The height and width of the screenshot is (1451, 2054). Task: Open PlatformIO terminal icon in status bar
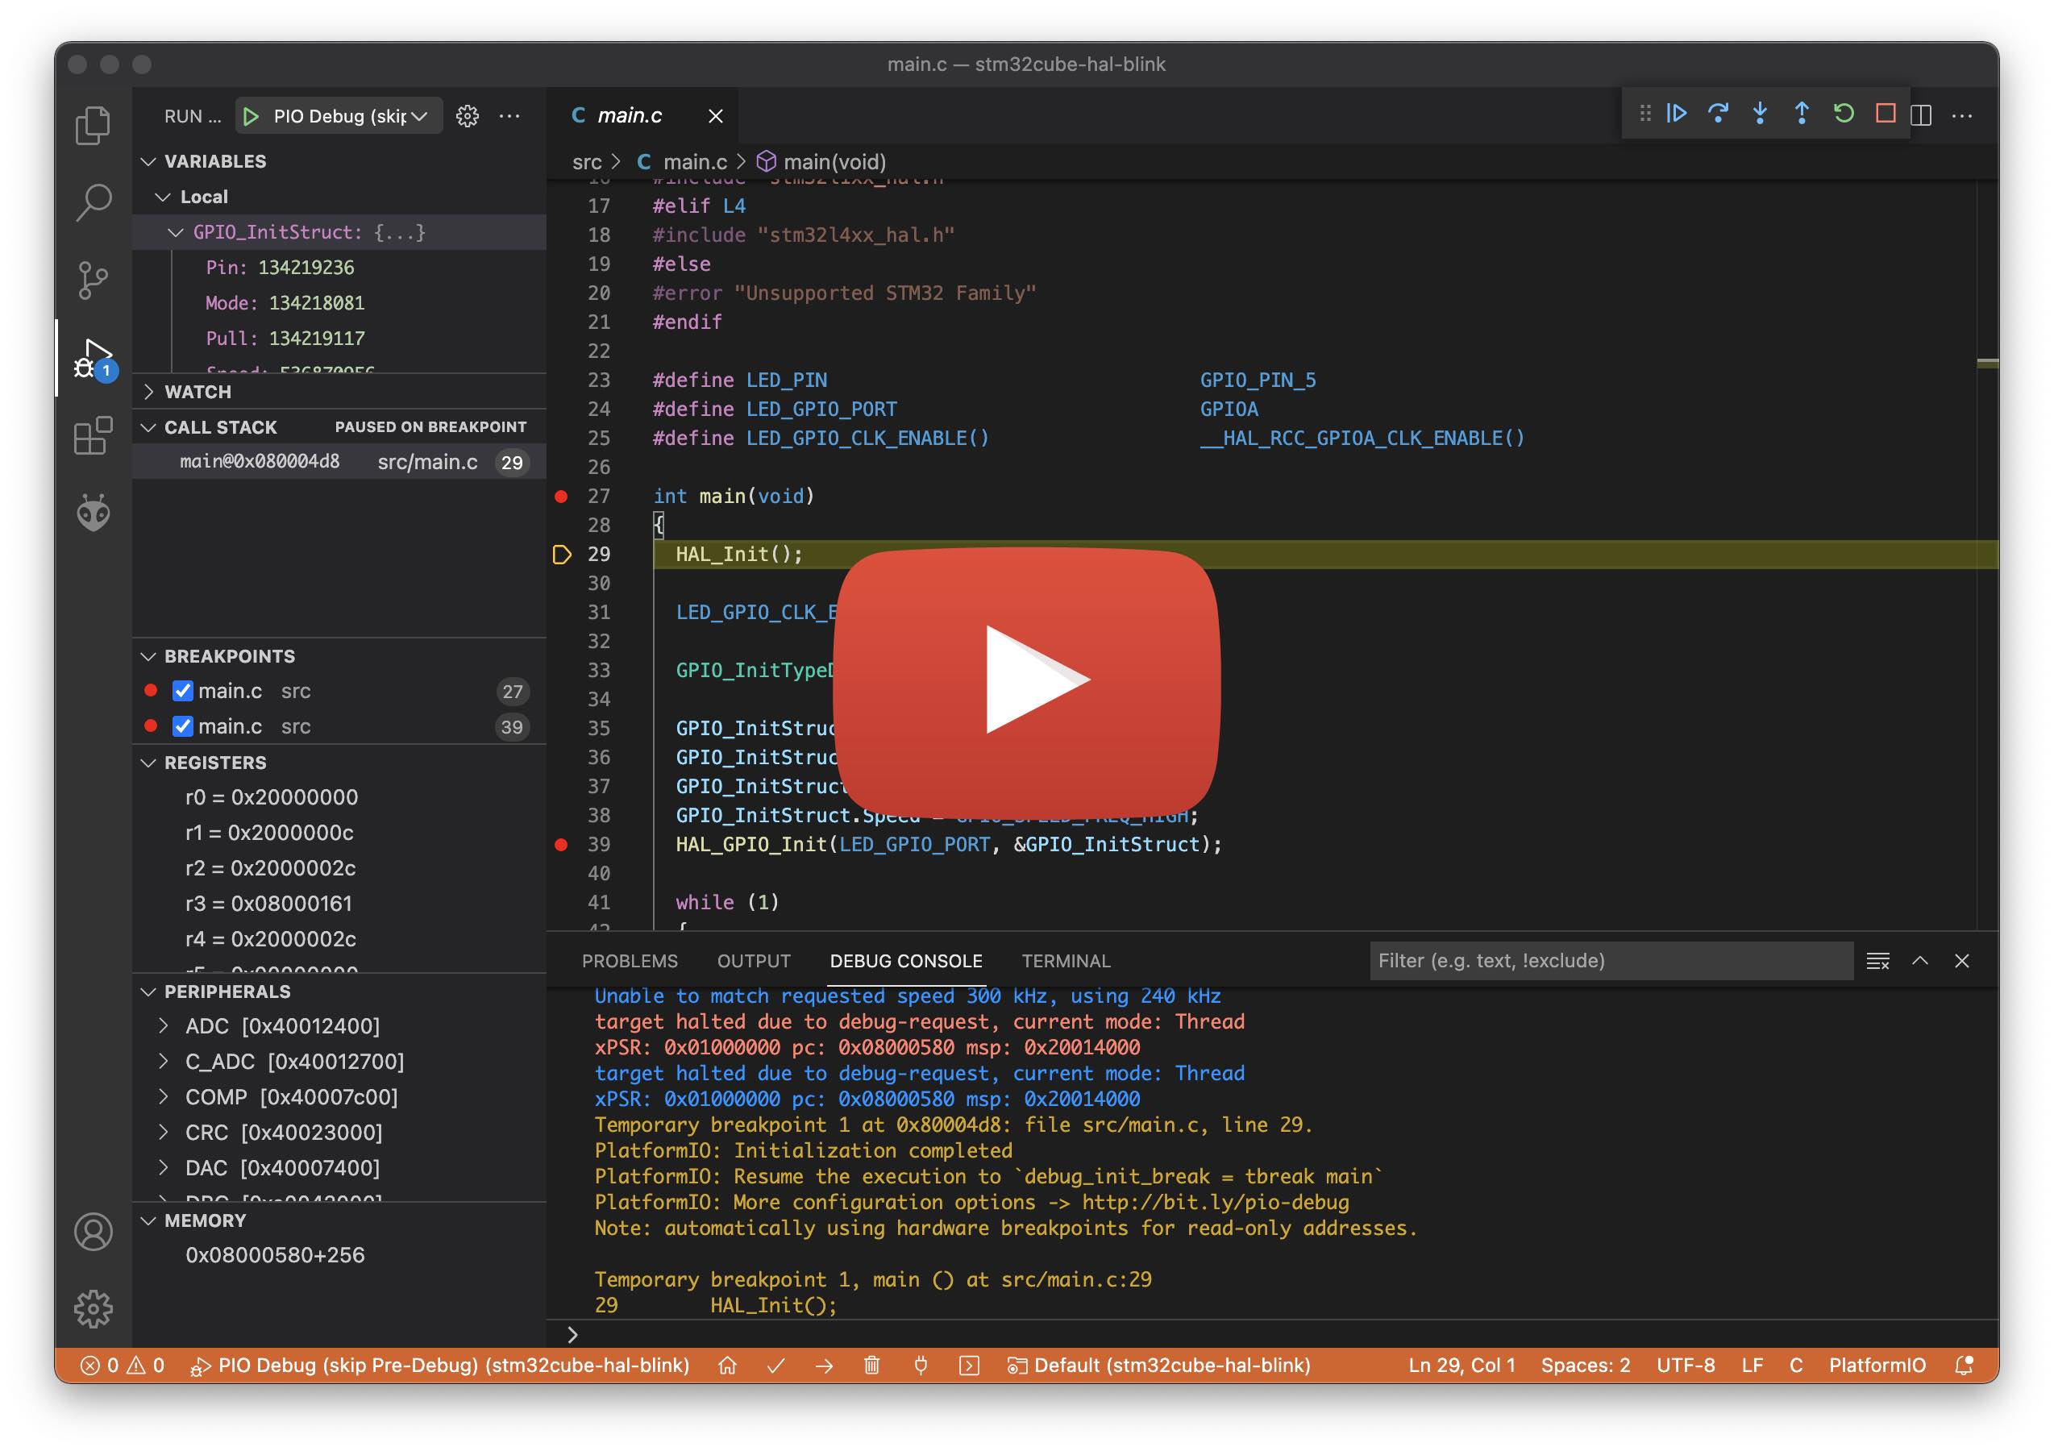click(x=969, y=1366)
